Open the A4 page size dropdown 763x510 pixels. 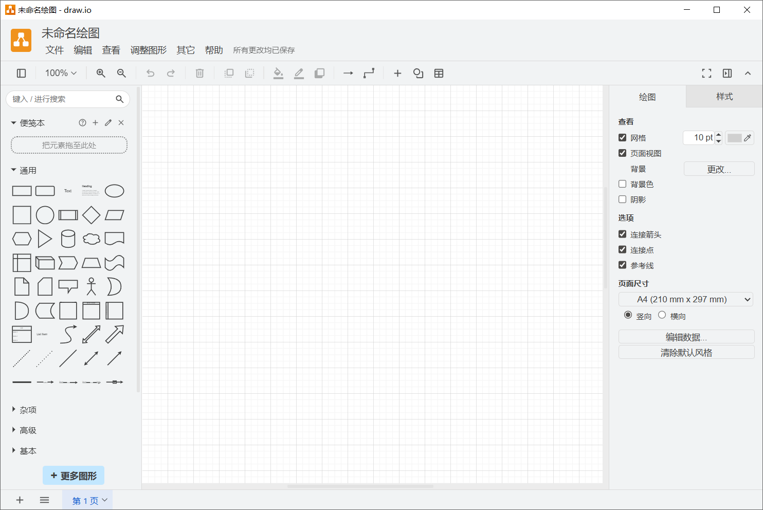(686, 299)
